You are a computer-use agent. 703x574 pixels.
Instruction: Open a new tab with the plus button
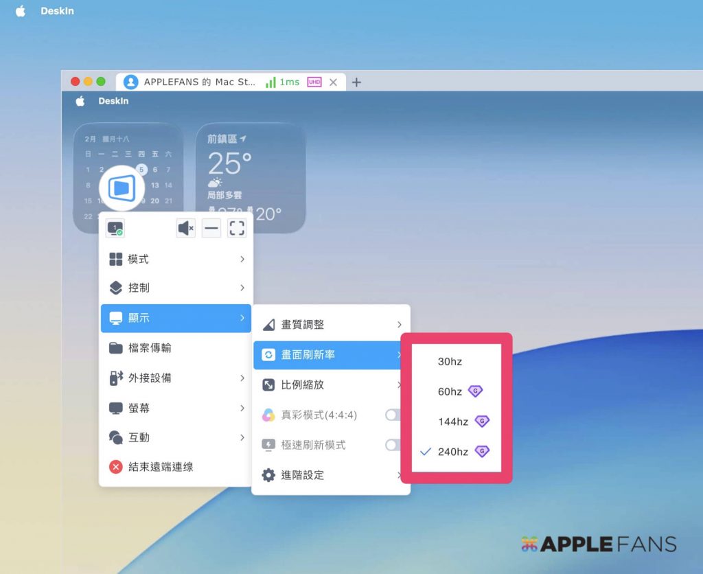coord(356,82)
